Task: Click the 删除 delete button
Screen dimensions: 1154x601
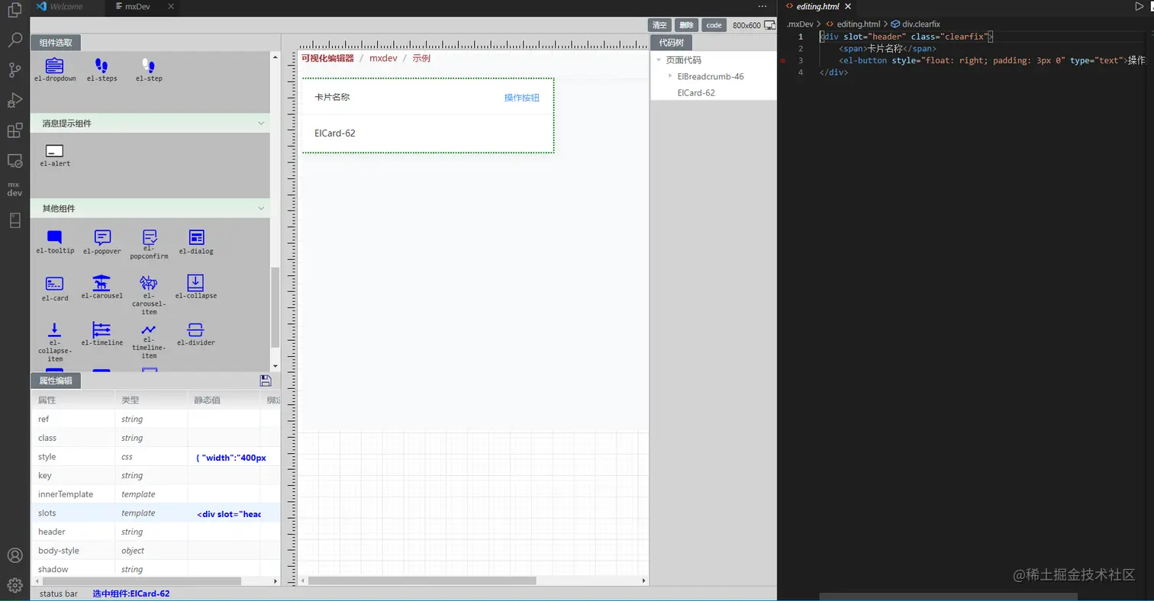Action: tap(687, 25)
